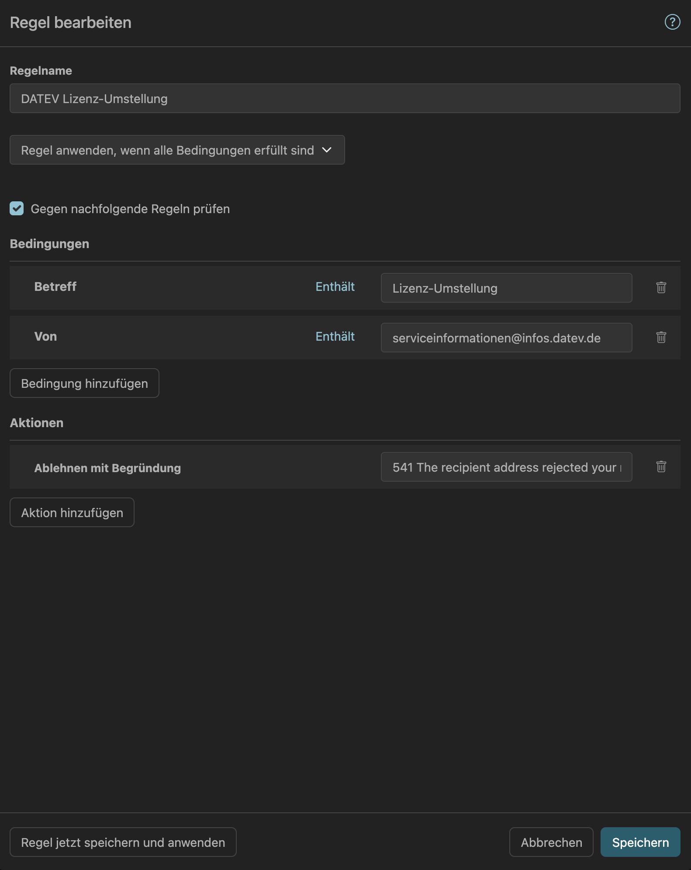Image resolution: width=691 pixels, height=870 pixels.
Task: Focus the Regelname text field
Action: pyautogui.click(x=345, y=99)
